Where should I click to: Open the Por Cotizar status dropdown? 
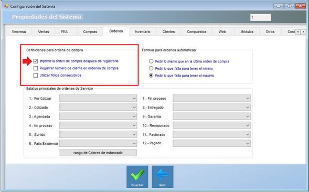tap(98, 98)
